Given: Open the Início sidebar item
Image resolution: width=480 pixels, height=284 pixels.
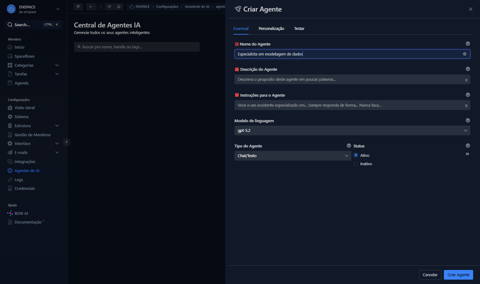Looking at the screenshot, I should coord(19,47).
